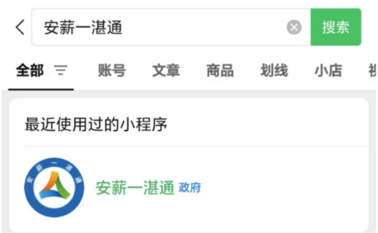The image size is (378, 233).
Task: Tap the empty area of the 安薪一湛通 result row
Action: pyautogui.click(x=284, y=188)
